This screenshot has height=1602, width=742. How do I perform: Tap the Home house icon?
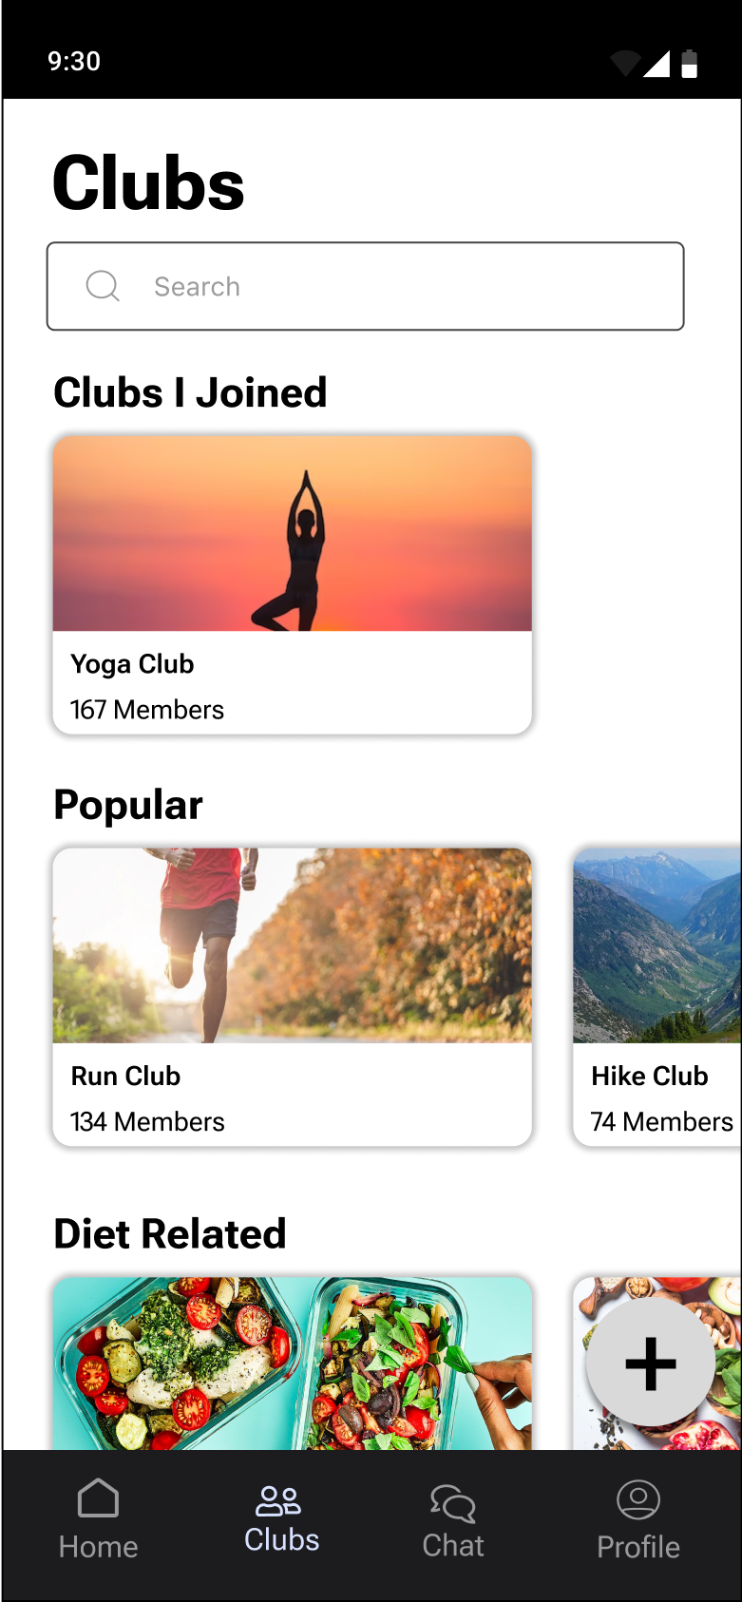[98, 1498]
